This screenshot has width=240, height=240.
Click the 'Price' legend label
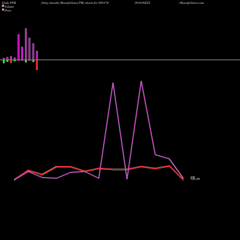pyautogui.click(x=8, y=11)
